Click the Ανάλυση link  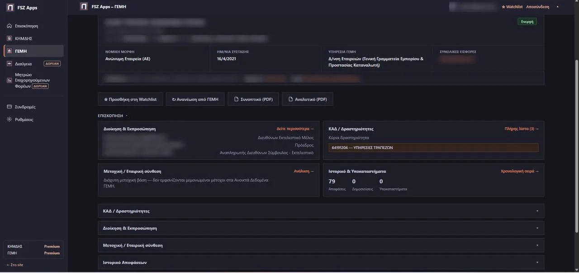tap(304, 171)
